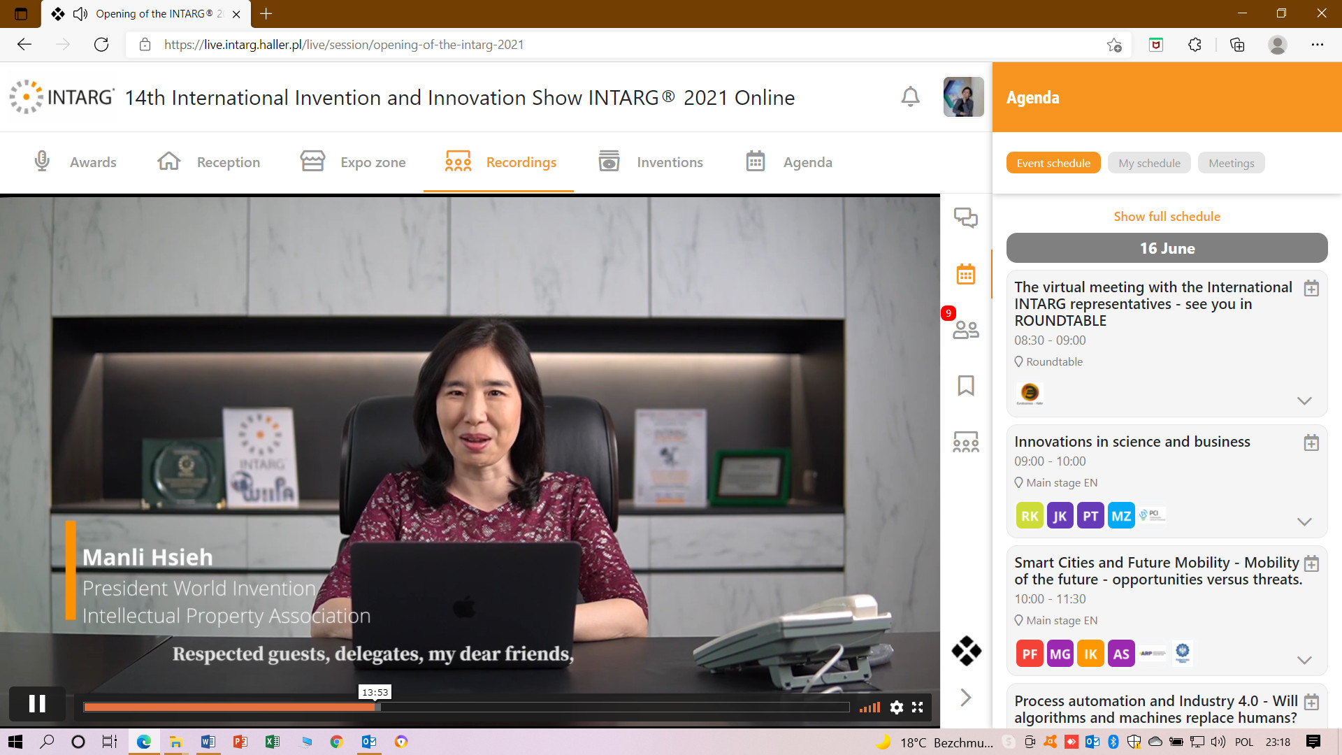Open the agenda calendar sidebar icon
1342x755 pixels.
[966, 273]
